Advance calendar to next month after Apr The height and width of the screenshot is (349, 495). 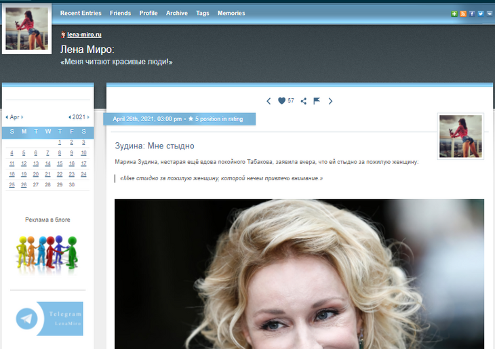[22, 117]
